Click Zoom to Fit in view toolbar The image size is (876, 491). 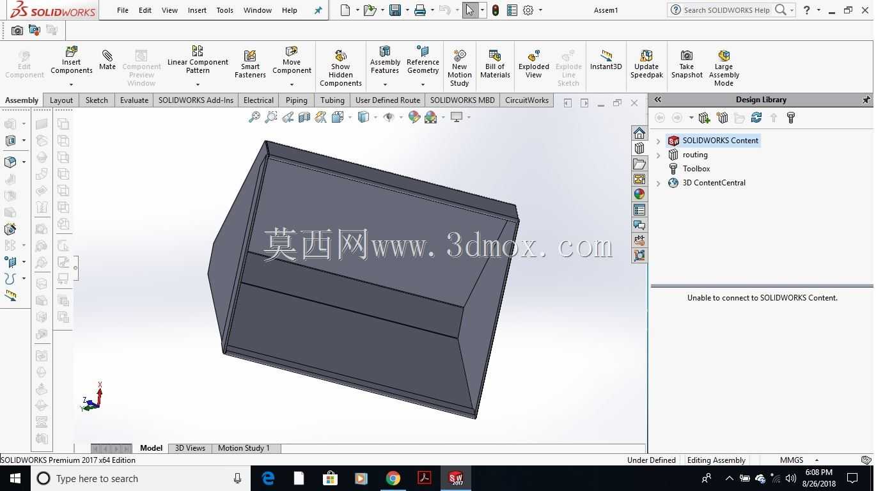(254, 117)
